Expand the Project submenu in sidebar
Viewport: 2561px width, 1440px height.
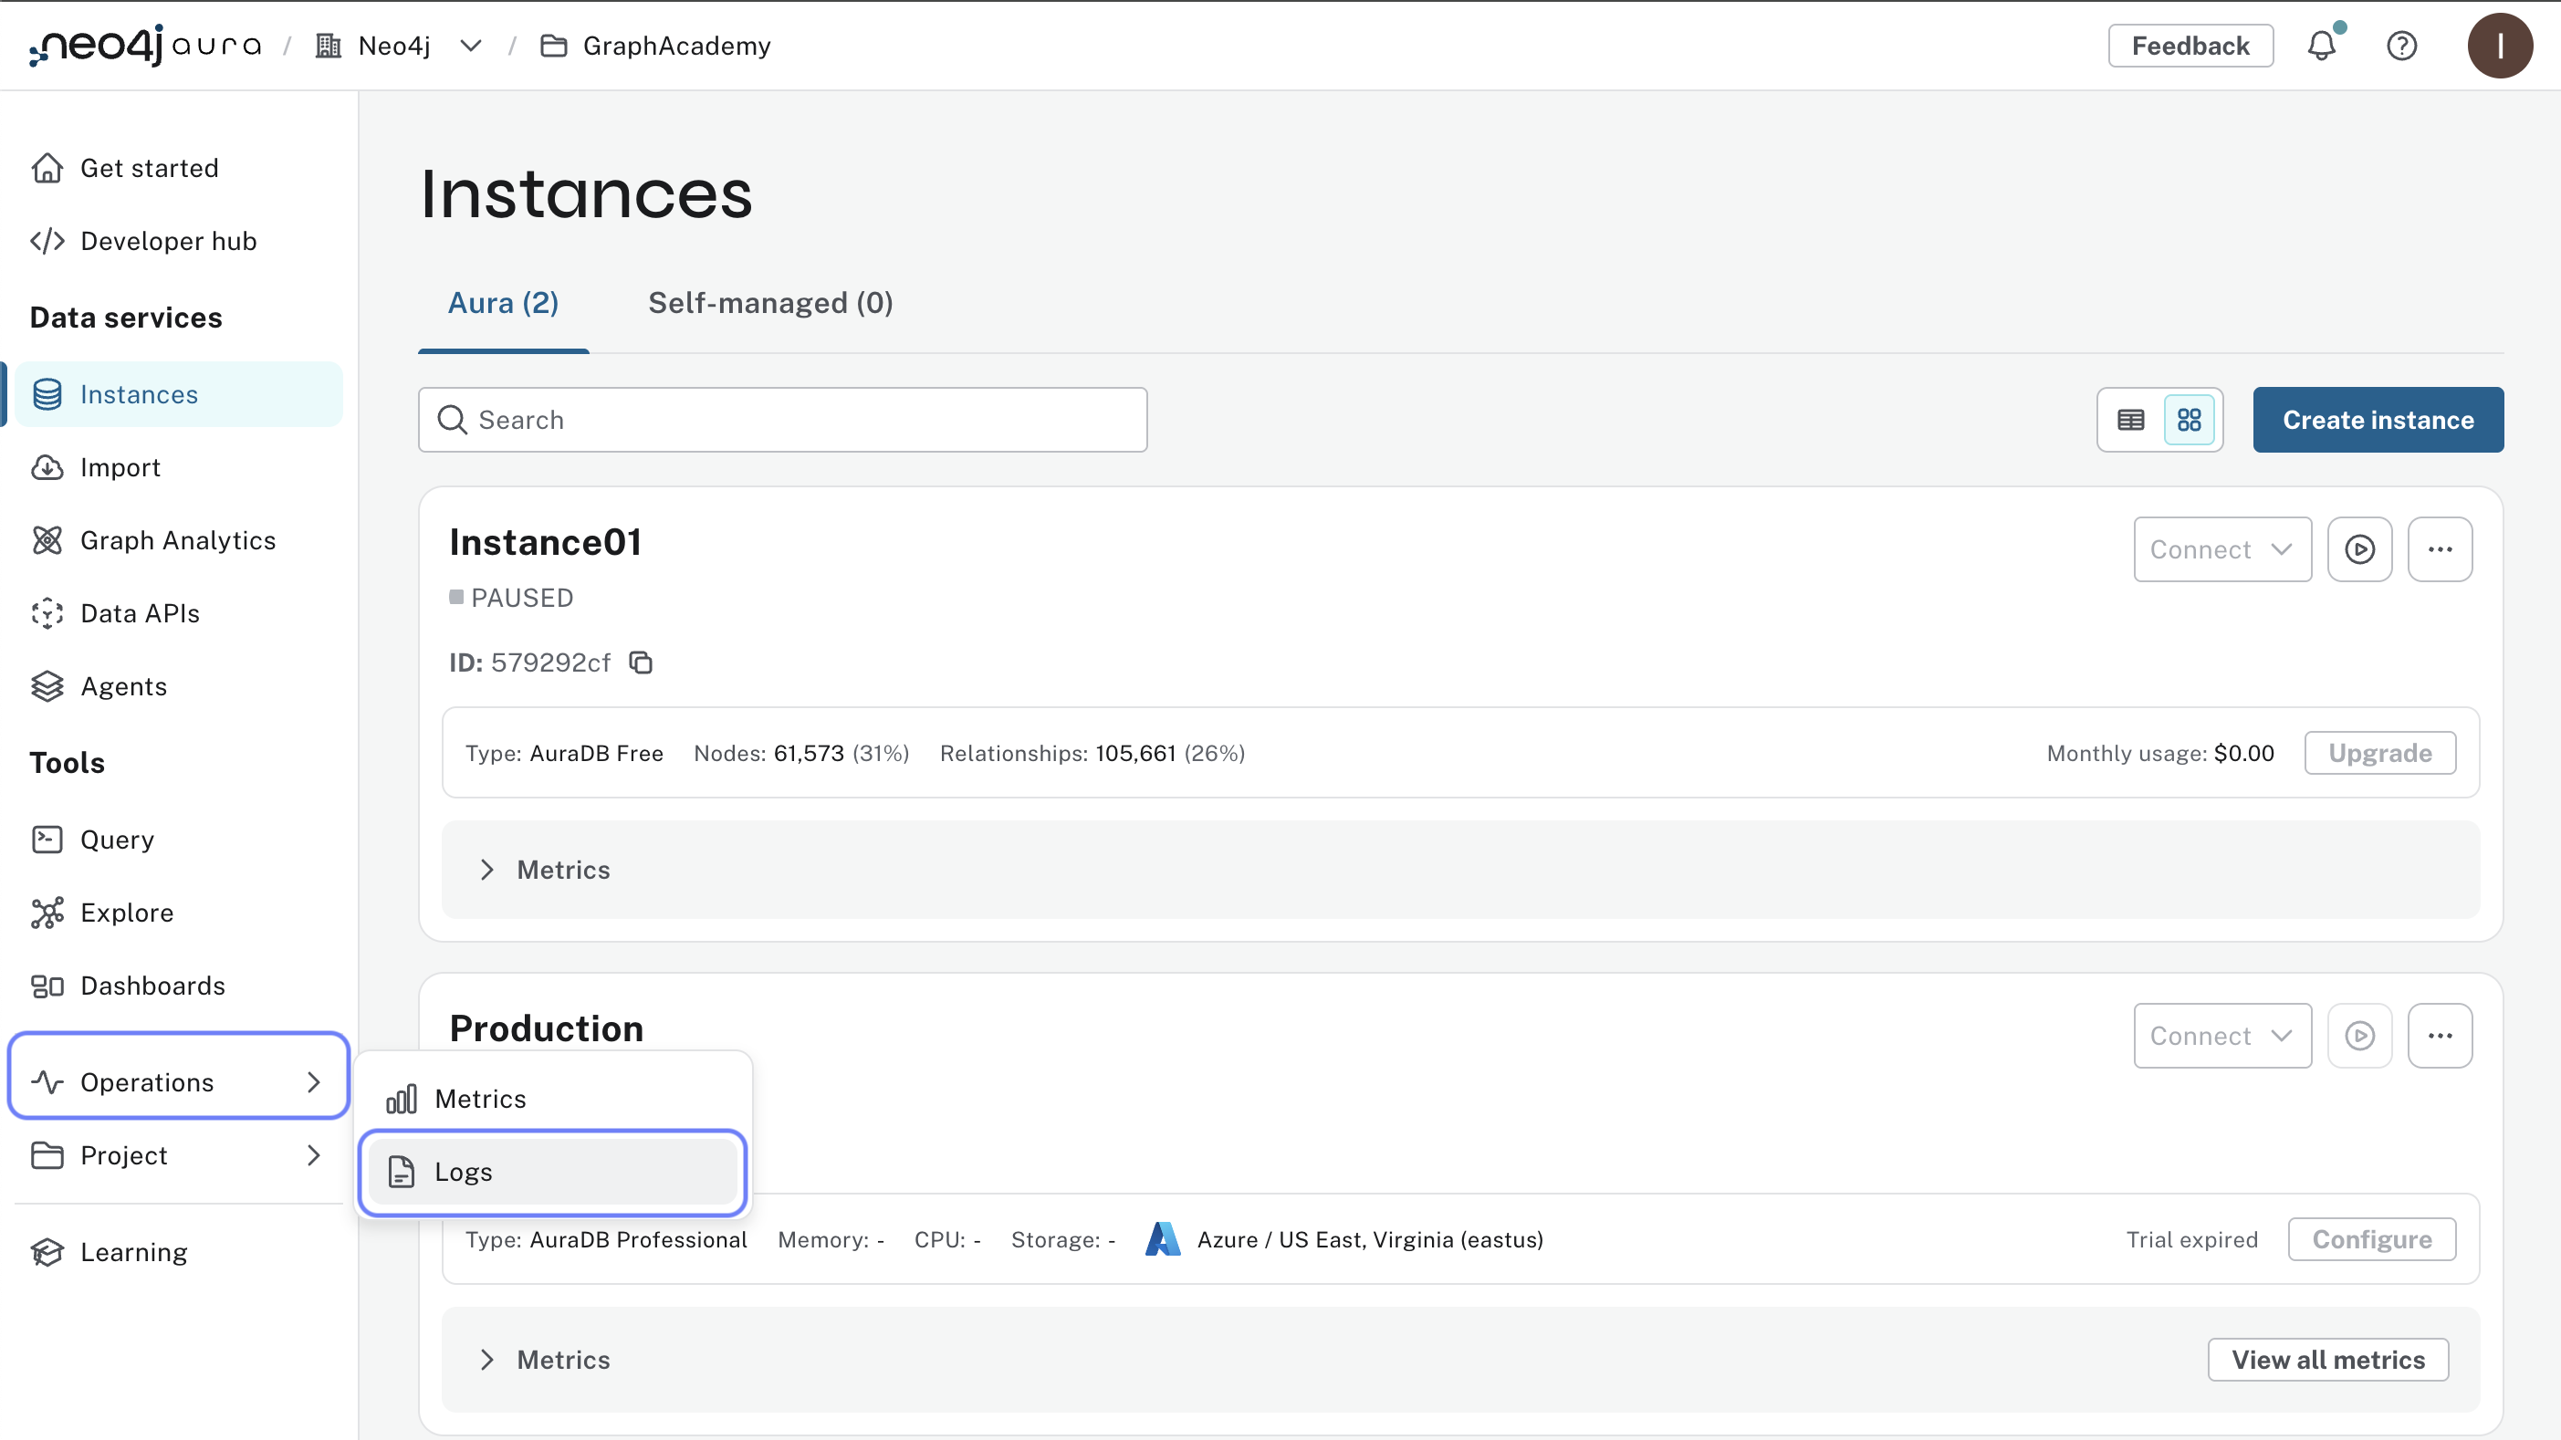click(177, 1154)
